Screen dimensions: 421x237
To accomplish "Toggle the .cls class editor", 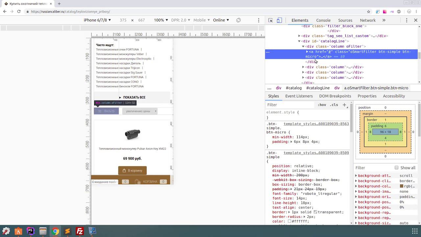I will coord(334,105).
